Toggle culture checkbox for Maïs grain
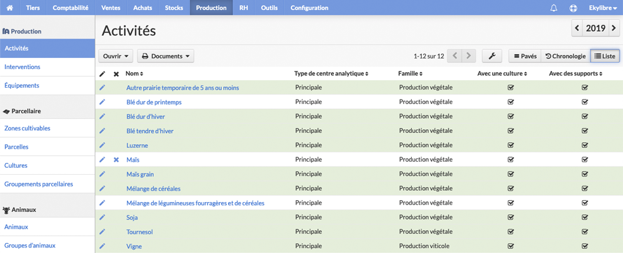Viewport: 623px width, 253px height. pos(511,173)
